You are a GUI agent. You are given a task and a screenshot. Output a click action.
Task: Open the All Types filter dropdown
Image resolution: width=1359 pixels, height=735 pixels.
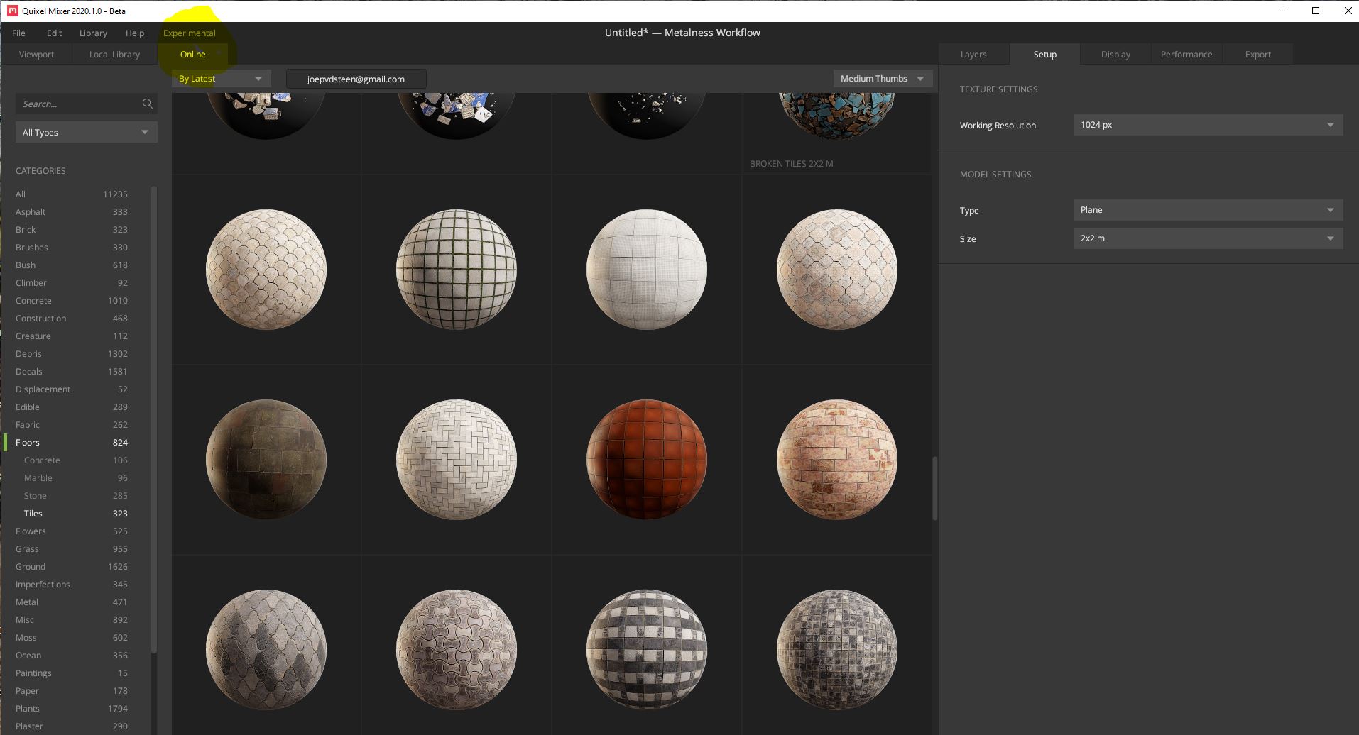pyautogui.click(x=85, y=132)
